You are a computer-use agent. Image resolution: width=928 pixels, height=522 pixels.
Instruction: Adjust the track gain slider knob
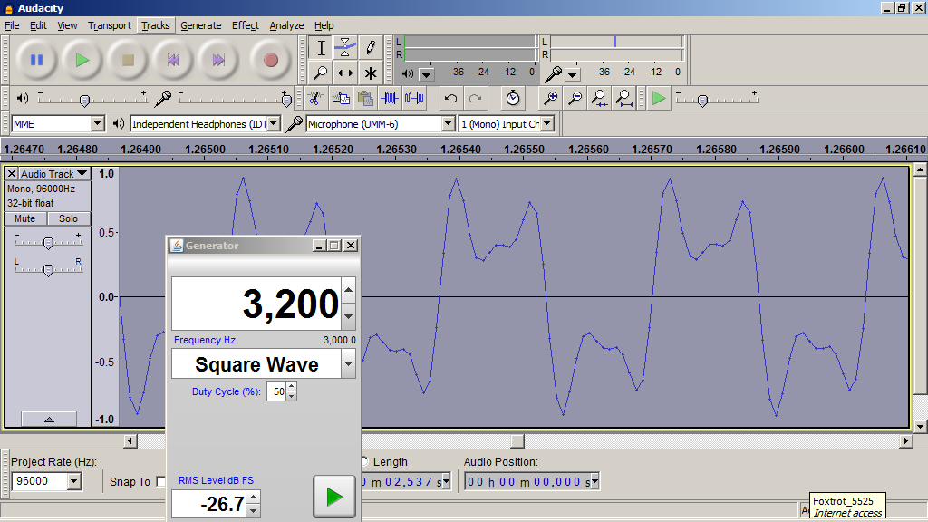49,243
